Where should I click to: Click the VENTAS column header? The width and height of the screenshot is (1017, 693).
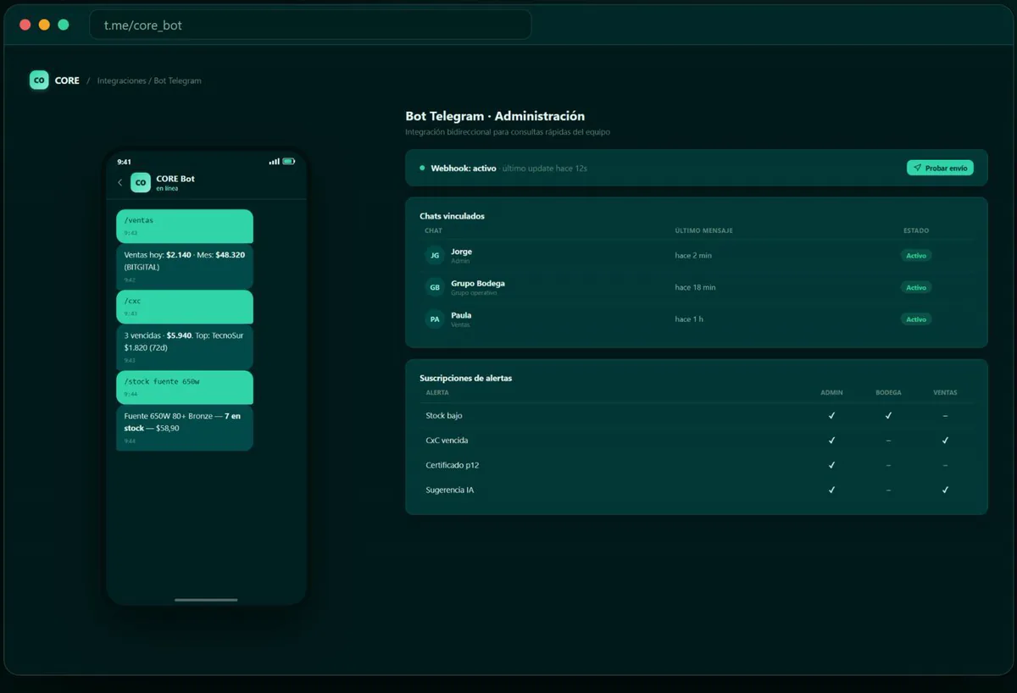point(945,392)
